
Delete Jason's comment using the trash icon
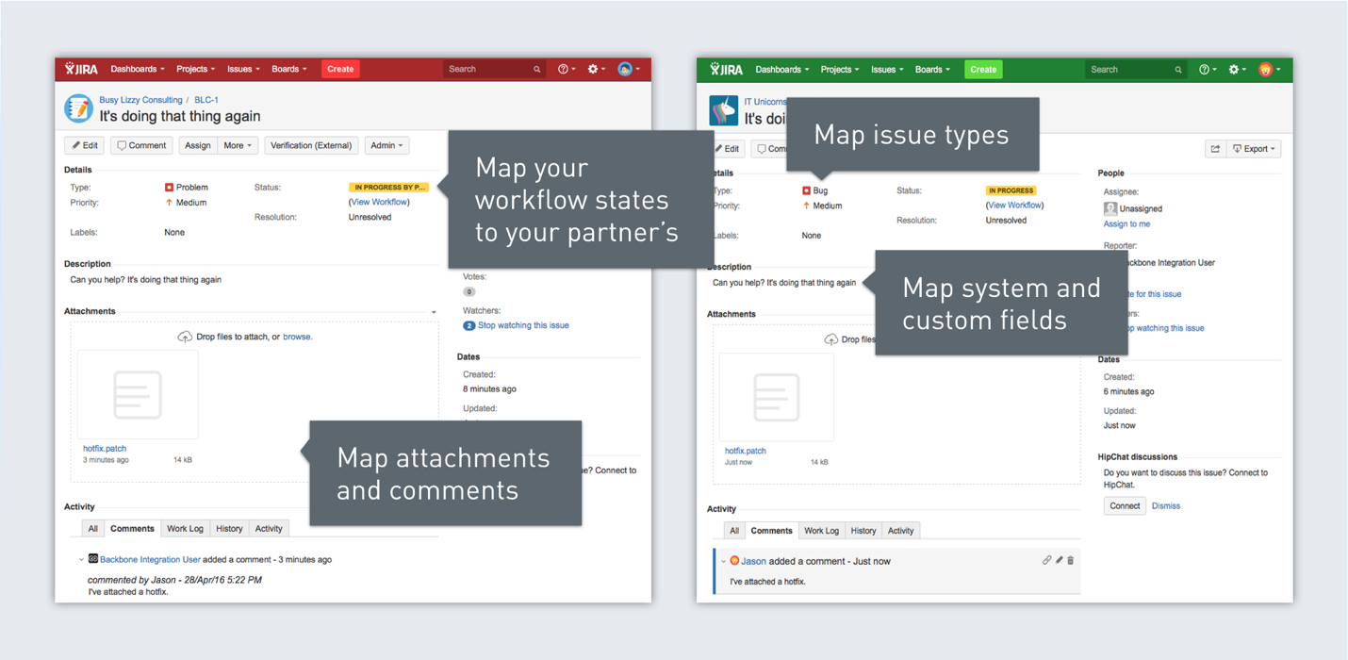point(1070,560)
